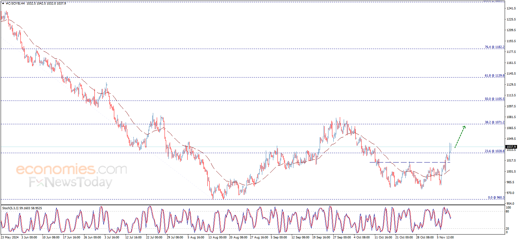Click price axis value 1001.5
This screenshot has width=518, height=241.
coord(511,172)
